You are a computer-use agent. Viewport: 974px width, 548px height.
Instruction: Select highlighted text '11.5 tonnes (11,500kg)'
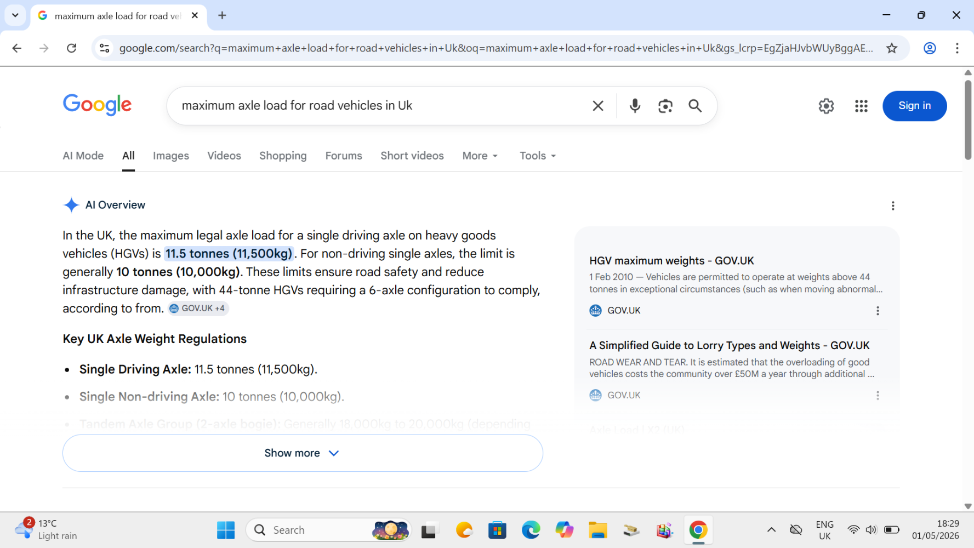[229, 254]
